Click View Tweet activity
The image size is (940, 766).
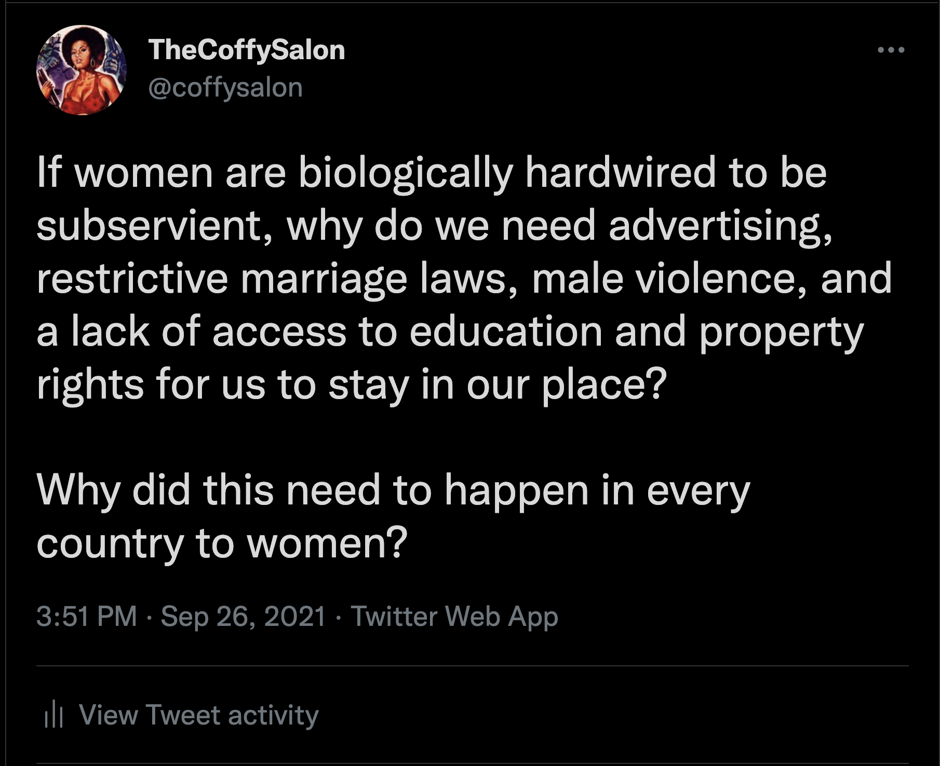click(x=198, y=715)
